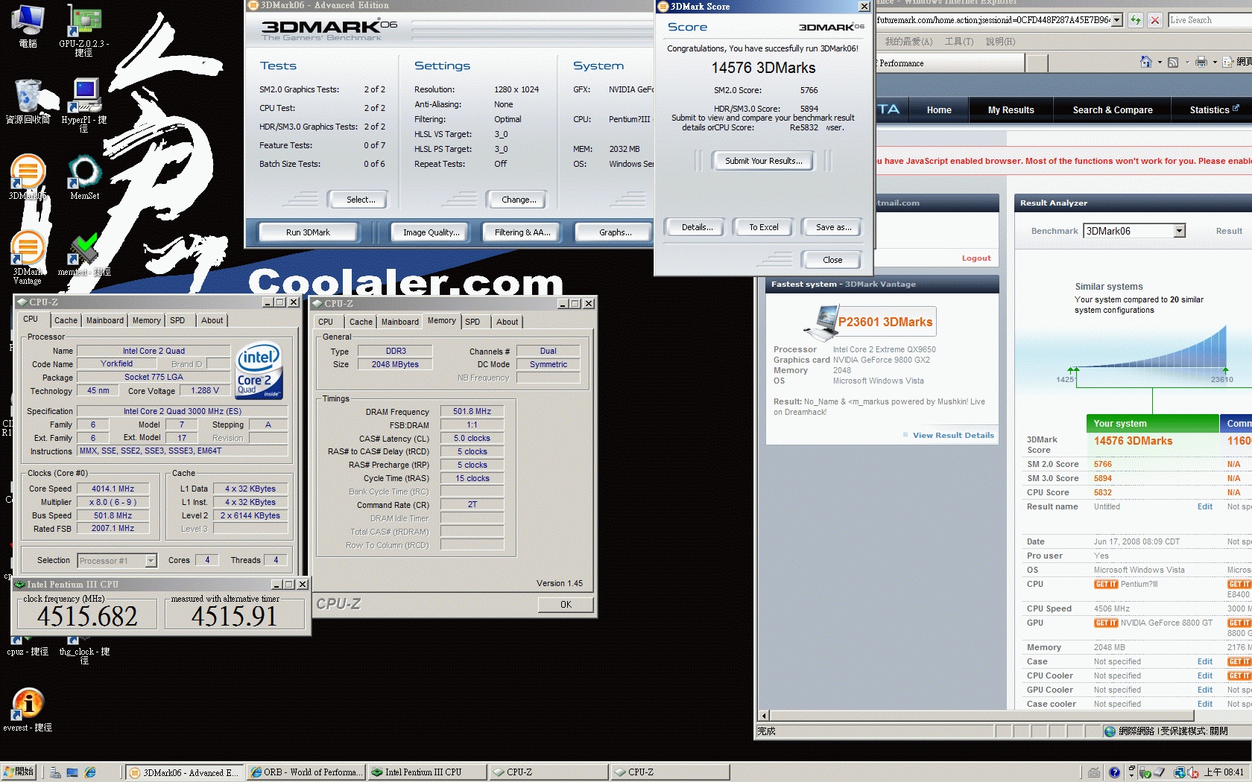
Task: Open My Results in site navigation
Action: tap(1011, 110)
